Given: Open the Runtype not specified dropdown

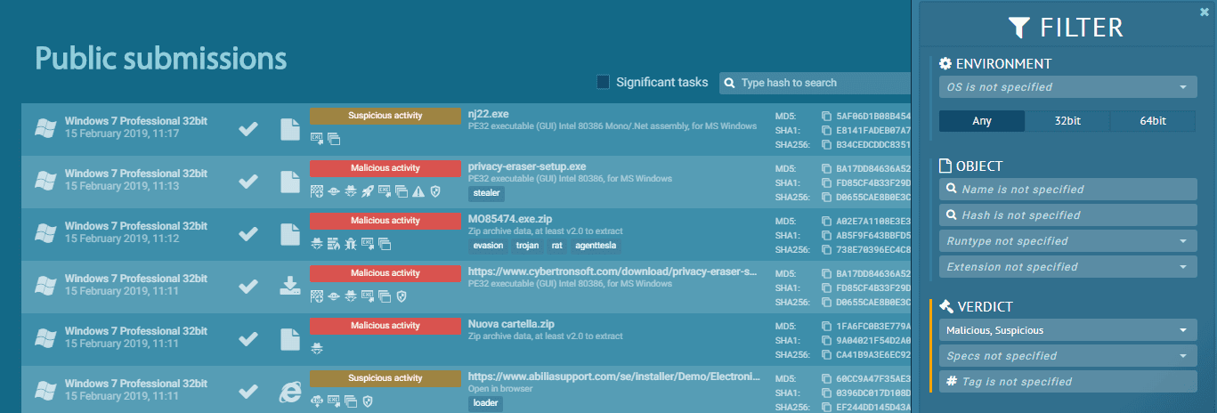Looking at the screenshot, I should (1067, 241).
